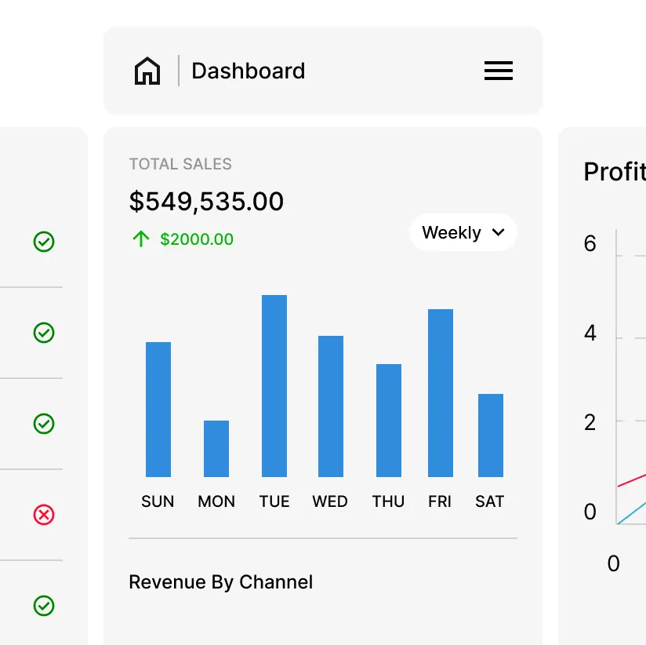The width and height of the screenshot is (646, 645).
Task: Click the home icon in the header
Action: click(147, 71)
